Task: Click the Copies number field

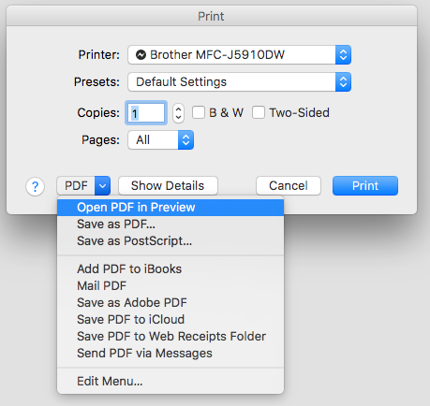Action: pos(146,113)
